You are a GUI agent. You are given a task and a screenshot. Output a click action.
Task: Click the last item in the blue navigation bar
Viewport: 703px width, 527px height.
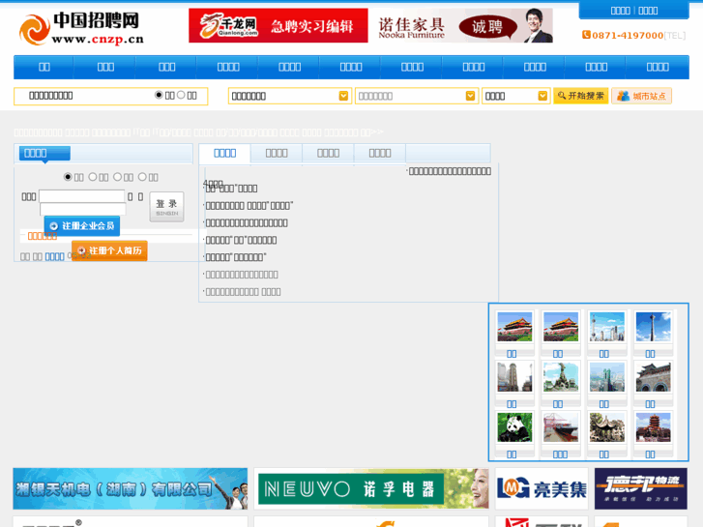[x=658, y=68]
